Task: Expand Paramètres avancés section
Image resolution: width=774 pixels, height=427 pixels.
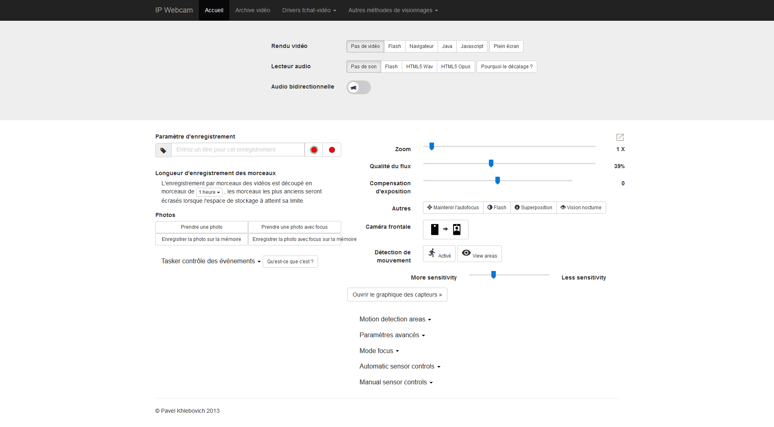Action: click(392, 335)
